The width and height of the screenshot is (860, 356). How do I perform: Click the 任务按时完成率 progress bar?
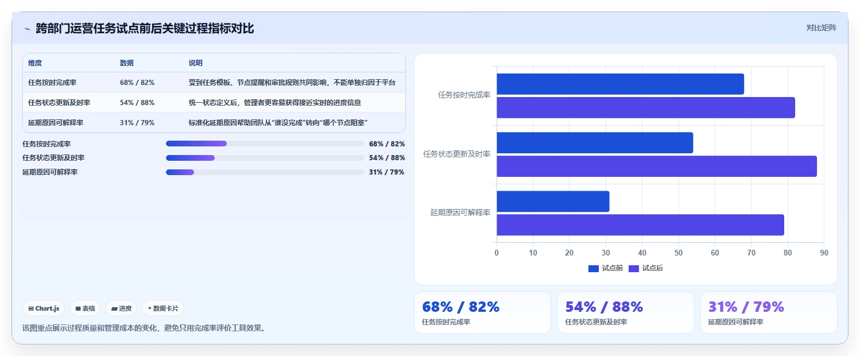[265, 144]
